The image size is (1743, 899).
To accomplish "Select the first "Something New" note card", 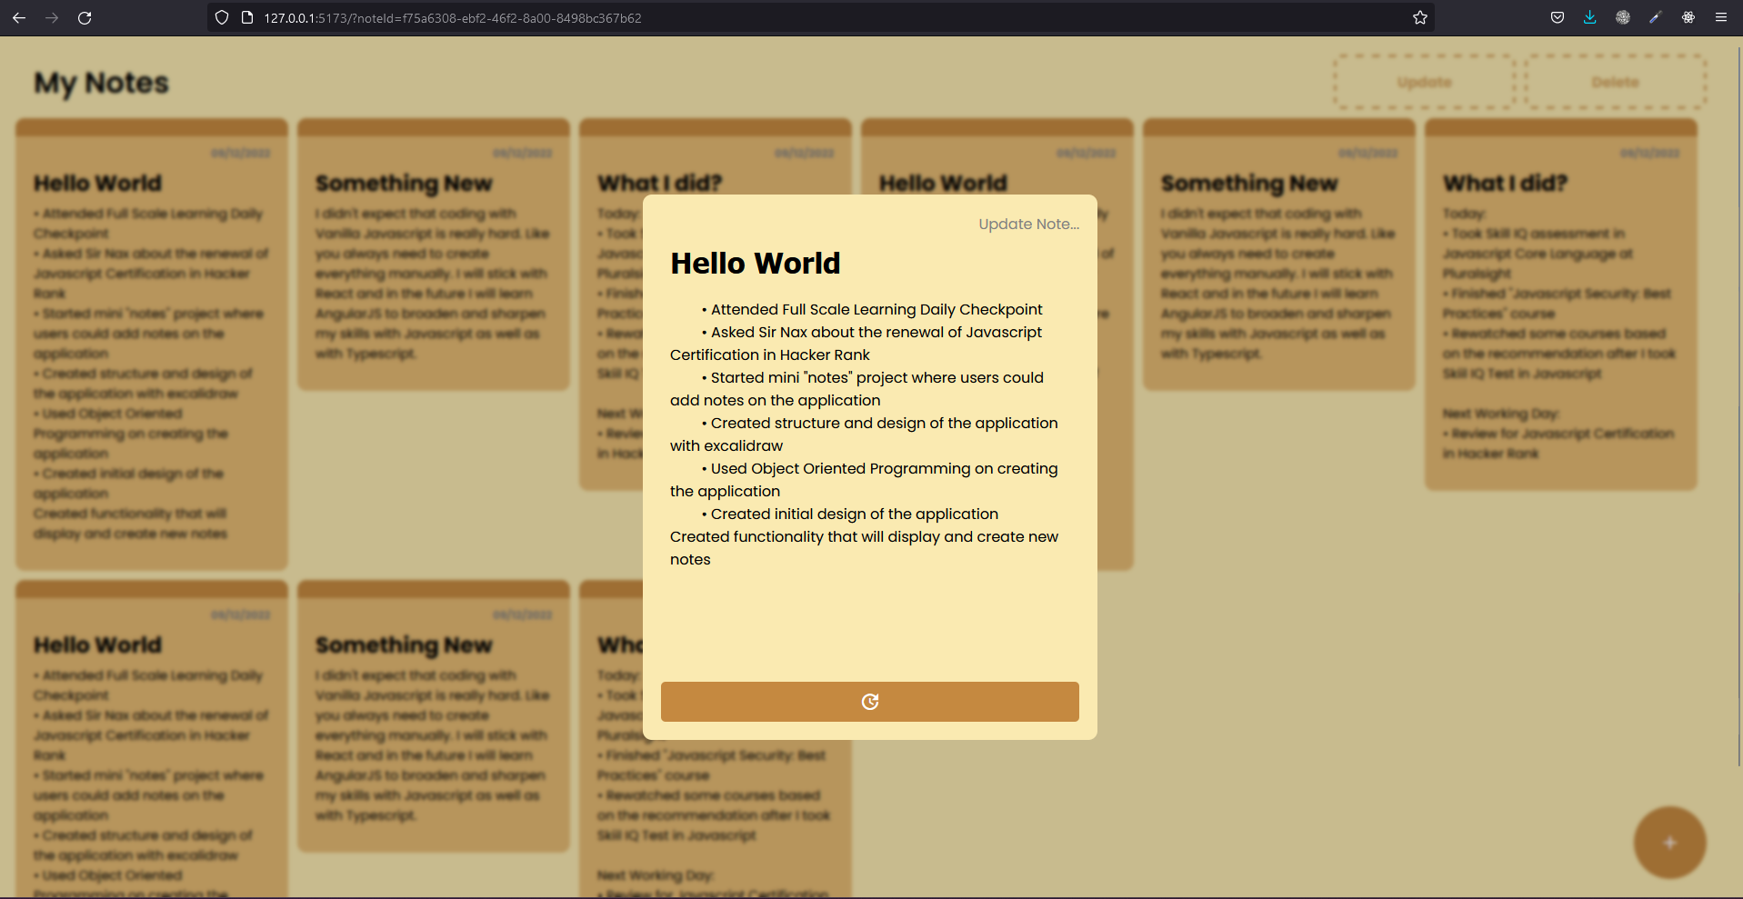I will 434,255.
